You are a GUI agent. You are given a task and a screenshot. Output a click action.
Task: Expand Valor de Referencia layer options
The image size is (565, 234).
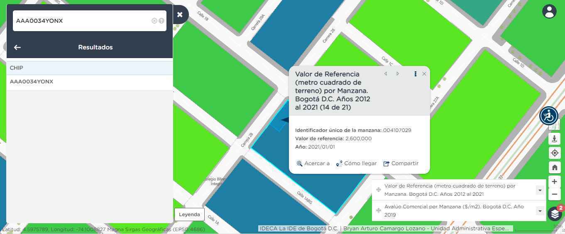pyautogui.click(x=540, y=190)
